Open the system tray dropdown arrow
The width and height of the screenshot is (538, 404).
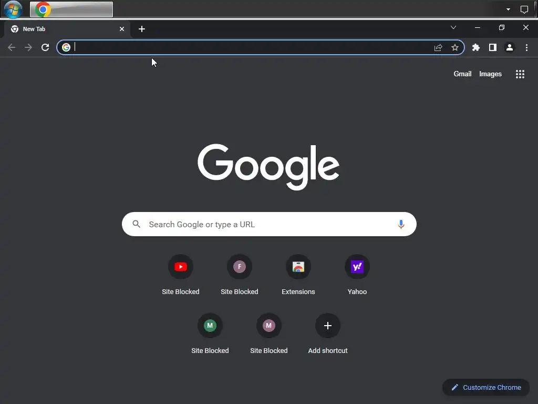tap(508, 9)
